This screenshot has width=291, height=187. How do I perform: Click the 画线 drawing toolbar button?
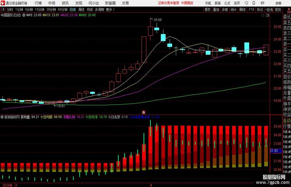(242, 10)
